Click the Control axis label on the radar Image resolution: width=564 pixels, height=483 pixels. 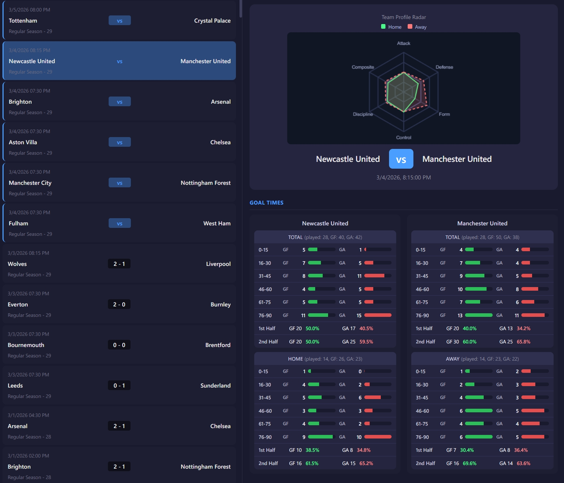coord(404,137)
